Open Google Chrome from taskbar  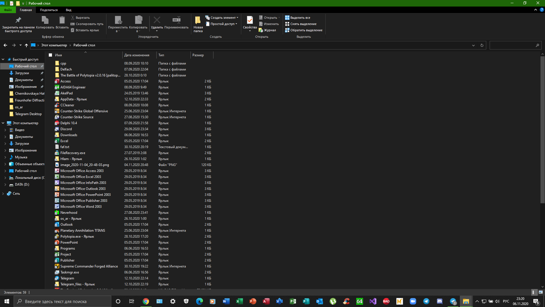[x=146, y=301]
